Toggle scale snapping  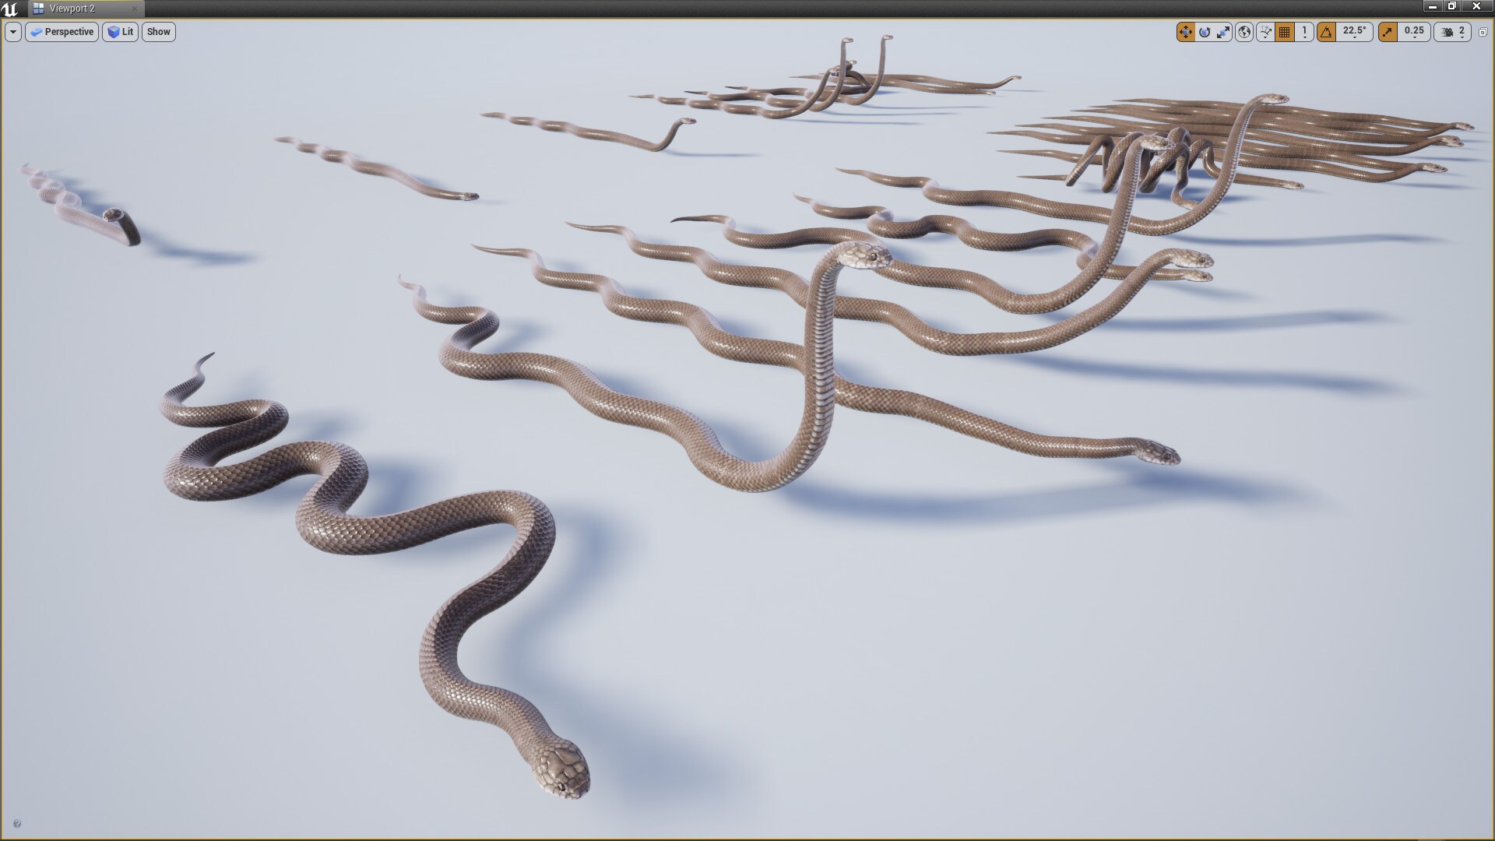pyautogui.click(x=1388, y=32)
